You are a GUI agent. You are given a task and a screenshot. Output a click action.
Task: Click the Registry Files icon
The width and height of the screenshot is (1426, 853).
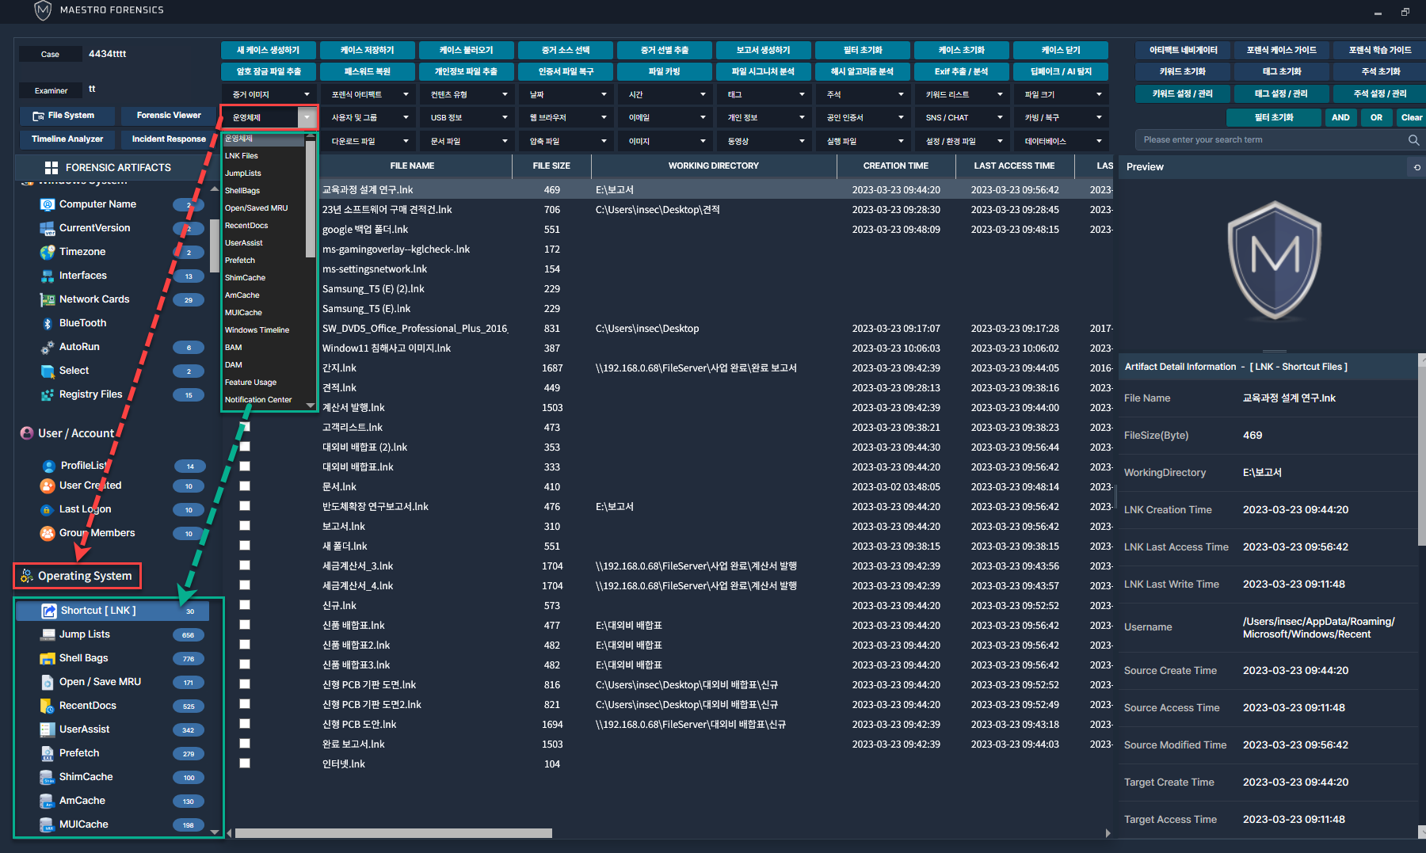click(x=47, y=394)
